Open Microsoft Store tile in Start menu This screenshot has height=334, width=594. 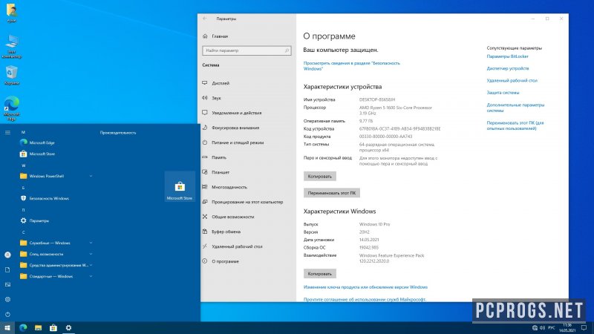[x=180, y=187]
